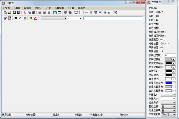Open the toolbar font name dropdown
179x119 pixels.
pos(54,18)
